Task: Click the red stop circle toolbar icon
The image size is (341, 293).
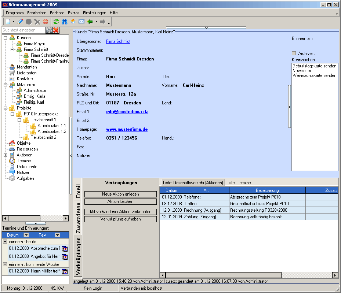Action: pyautogui.click(x=46, y=22)
